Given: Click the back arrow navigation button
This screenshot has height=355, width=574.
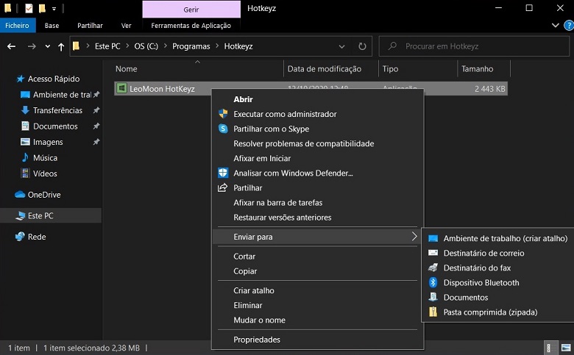Looking at the screenshot, I should [x=11, y=46].
